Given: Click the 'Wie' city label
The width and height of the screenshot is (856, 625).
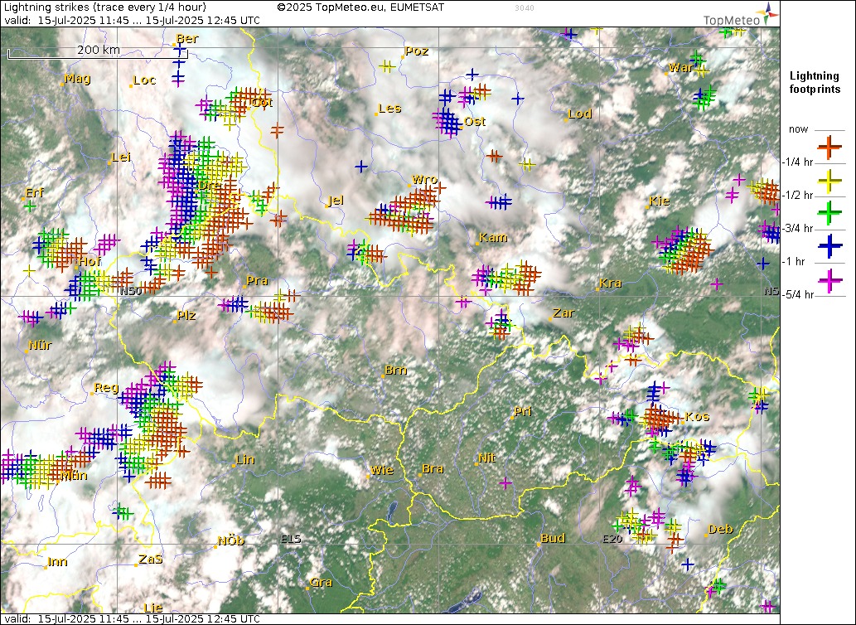Looking at the screenshot, I should point(382,470).
